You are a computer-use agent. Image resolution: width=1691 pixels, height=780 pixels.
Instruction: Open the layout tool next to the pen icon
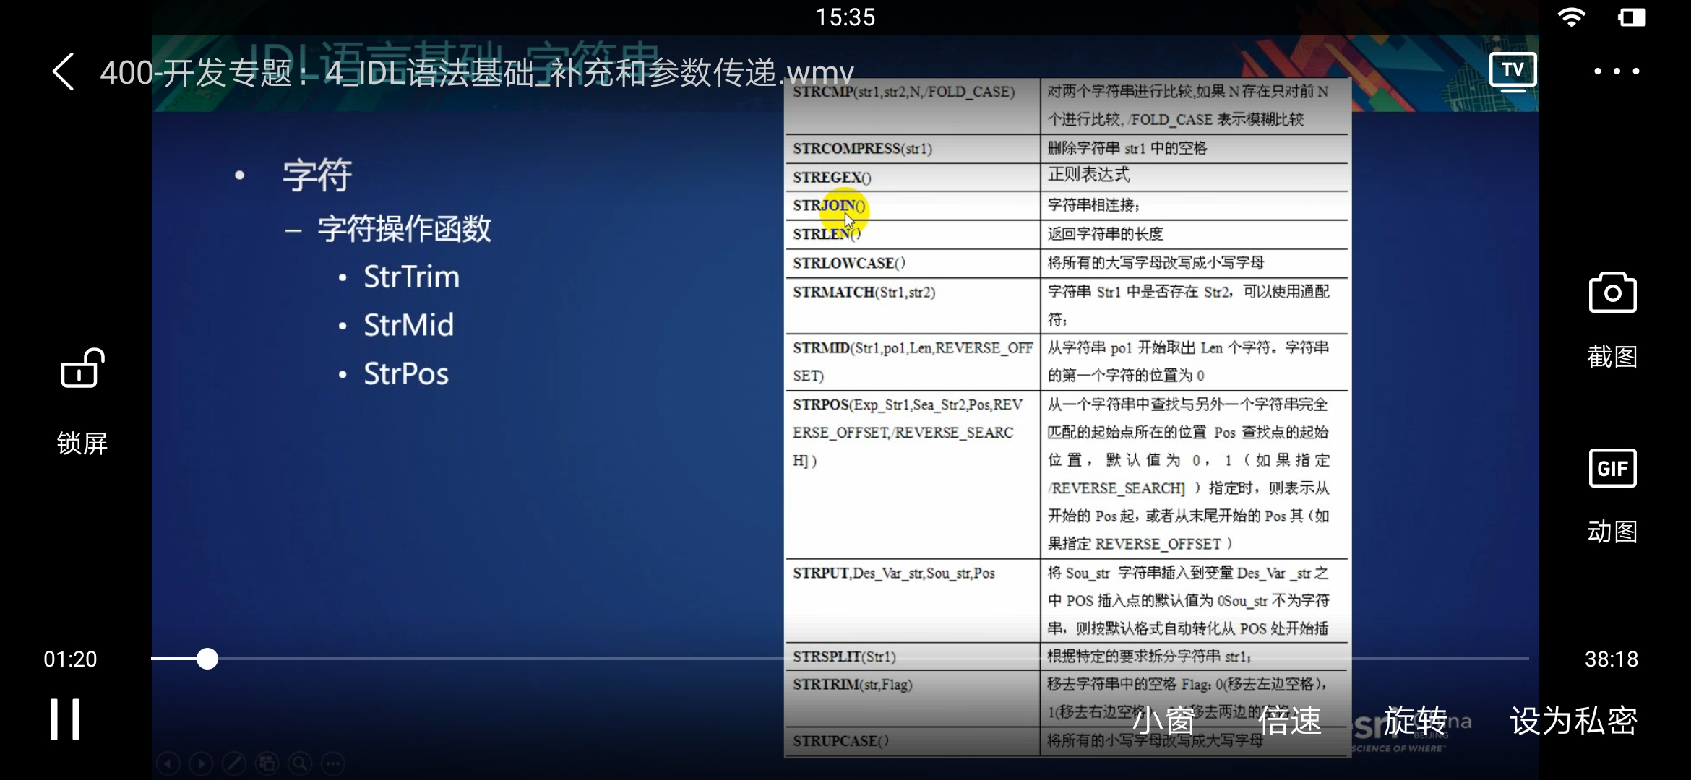(x=267, y=763)
